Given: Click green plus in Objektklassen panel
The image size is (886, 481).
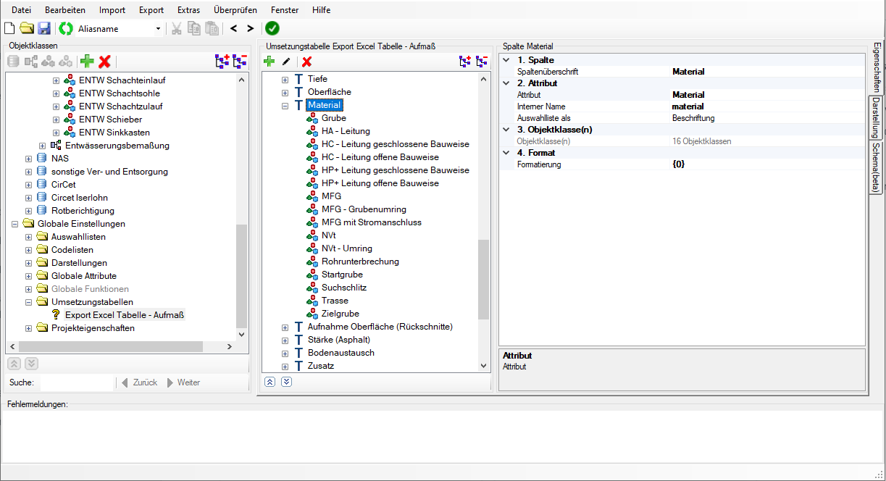Looking at the screenshot, I should coord(88,62).
